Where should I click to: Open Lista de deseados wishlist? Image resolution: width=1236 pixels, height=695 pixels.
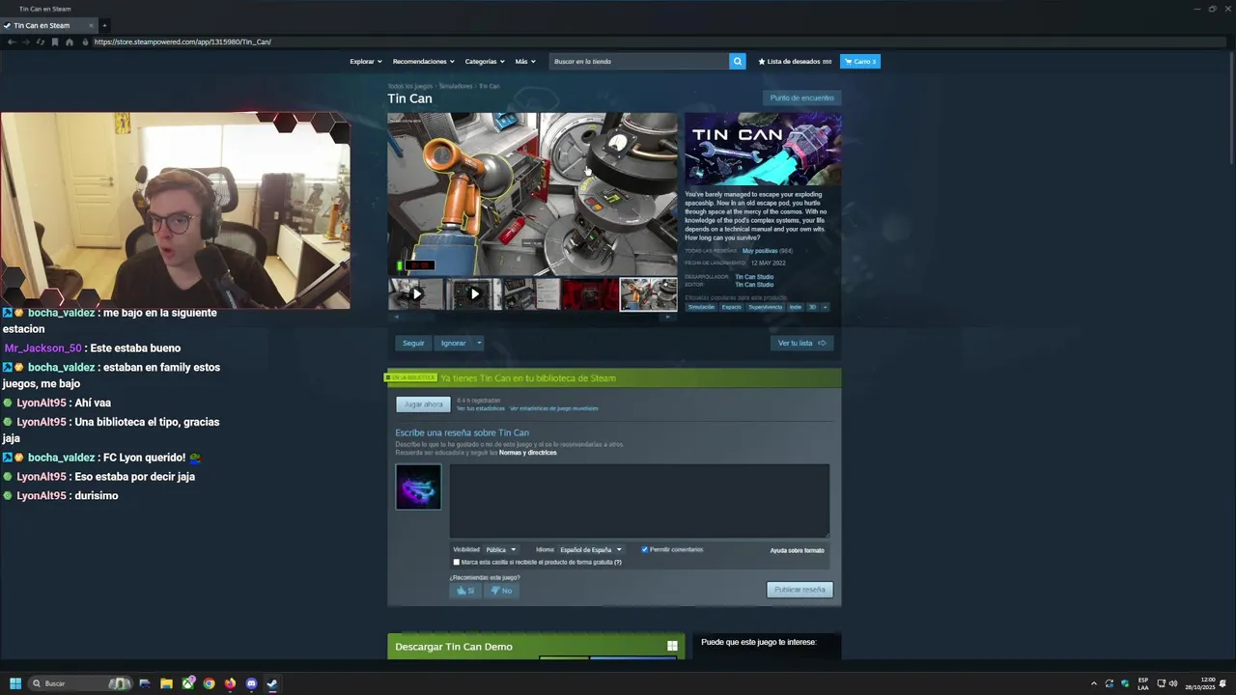(795, 61)
